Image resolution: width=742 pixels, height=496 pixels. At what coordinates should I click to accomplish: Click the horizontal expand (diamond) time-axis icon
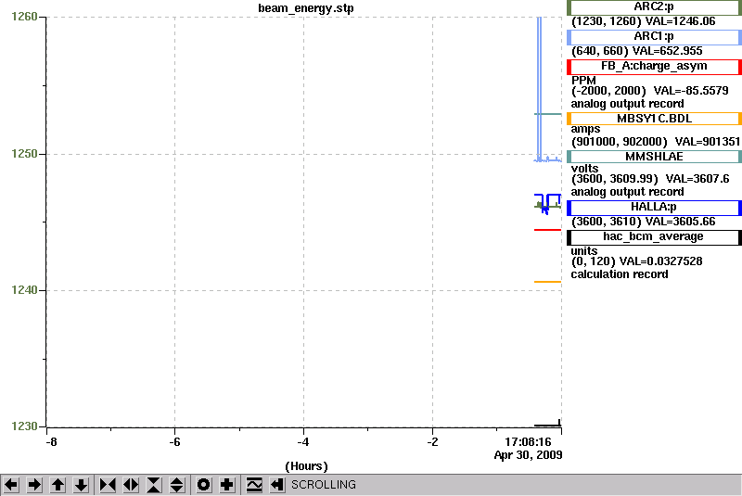tap(131, 485)
